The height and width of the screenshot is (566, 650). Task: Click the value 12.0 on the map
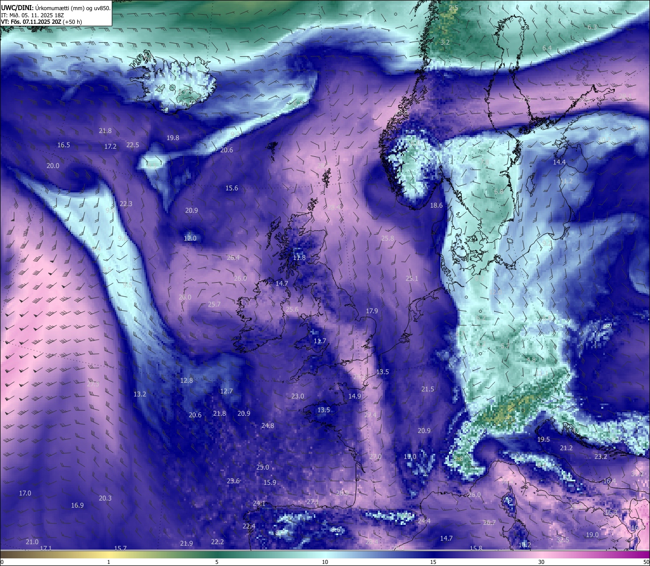(190, 239)
